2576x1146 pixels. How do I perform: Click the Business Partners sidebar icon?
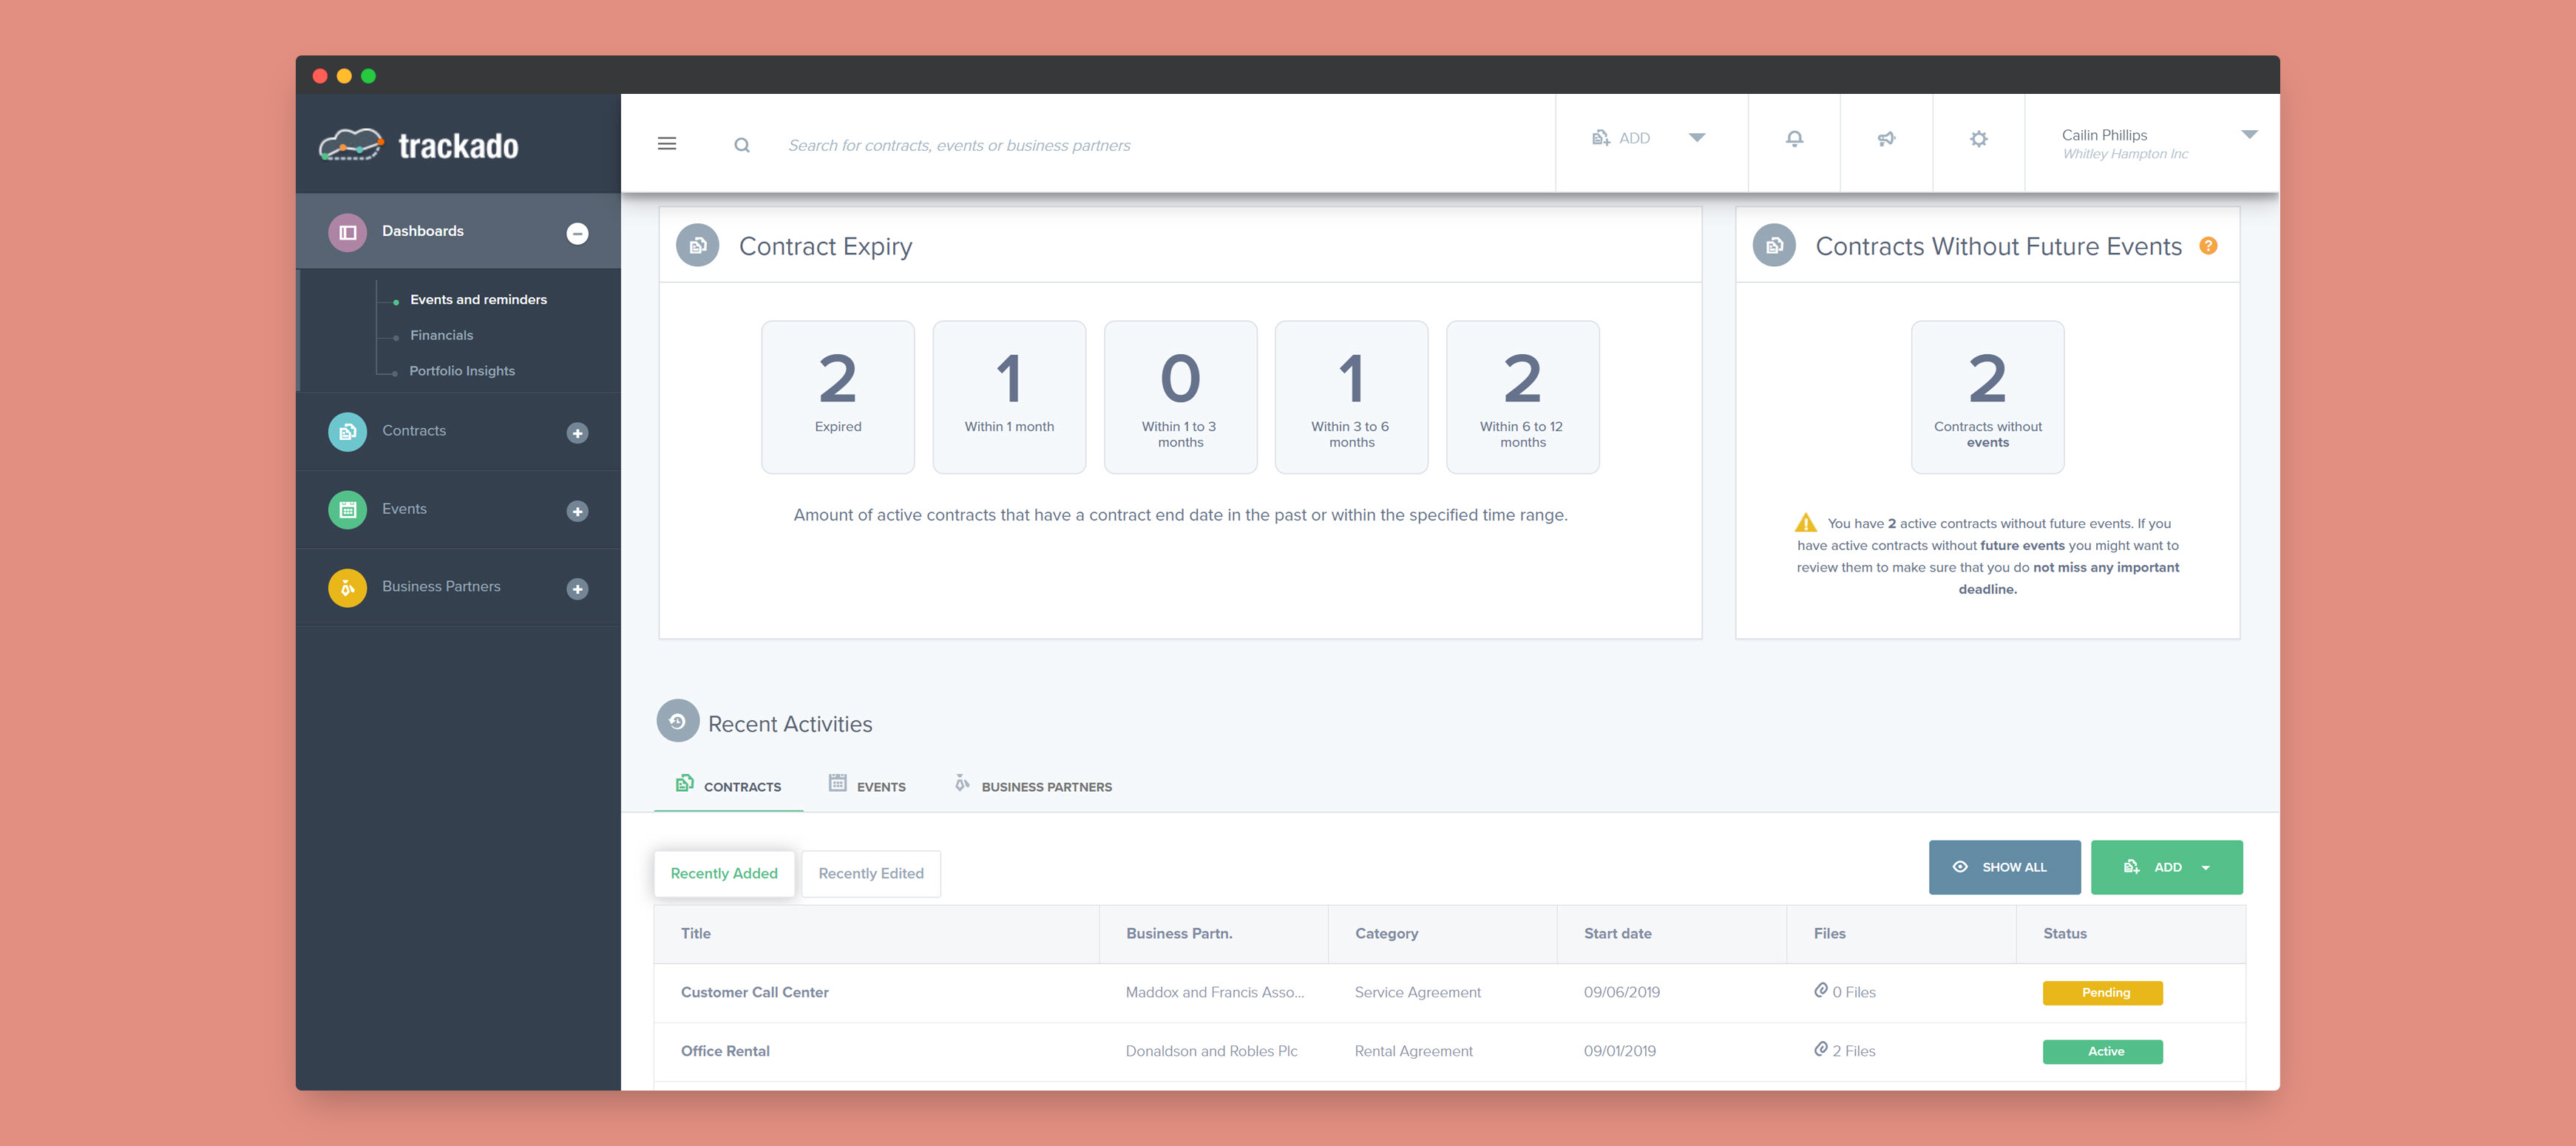(x=347, y=588)
